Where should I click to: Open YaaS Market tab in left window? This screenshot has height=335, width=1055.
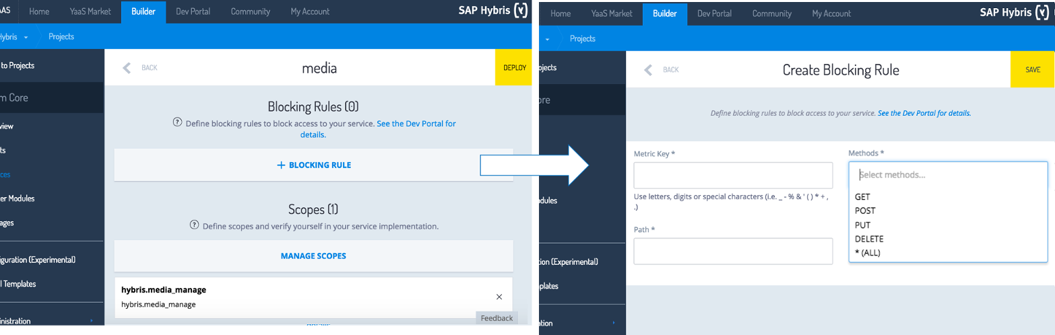point(90,11)
